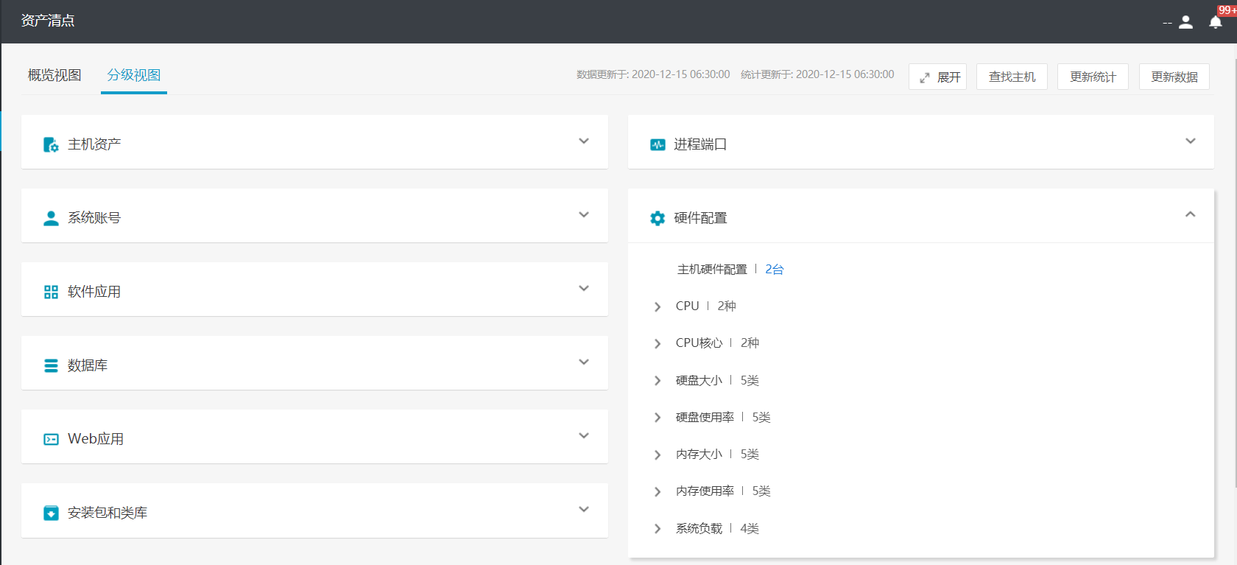Open the user profile icon
The width and height of the screenshot is (1237, 565).
pyautogui.click(x=1185, y=22)
